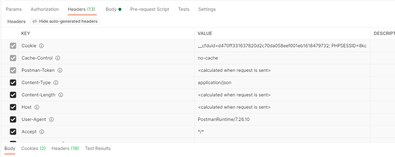The image size is (395, 157).
Task: Click the info icon next to Cookie
Action: [42, 46]
